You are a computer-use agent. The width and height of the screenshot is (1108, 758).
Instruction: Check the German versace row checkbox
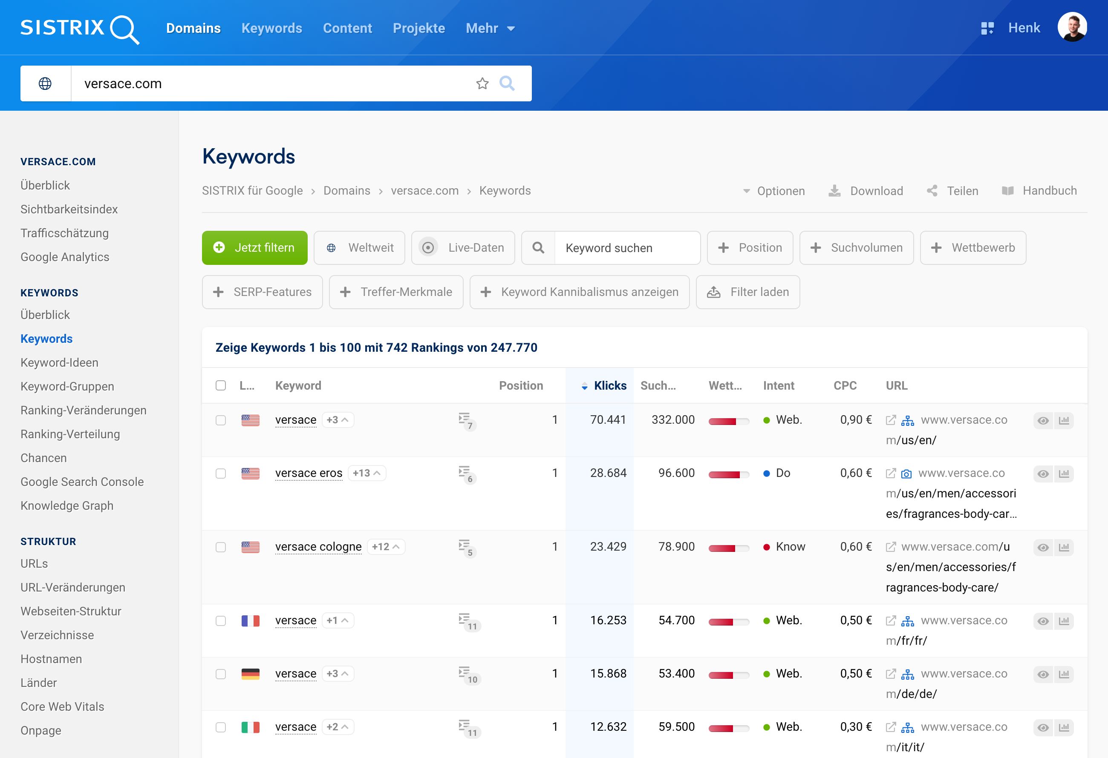coord(221,674)
